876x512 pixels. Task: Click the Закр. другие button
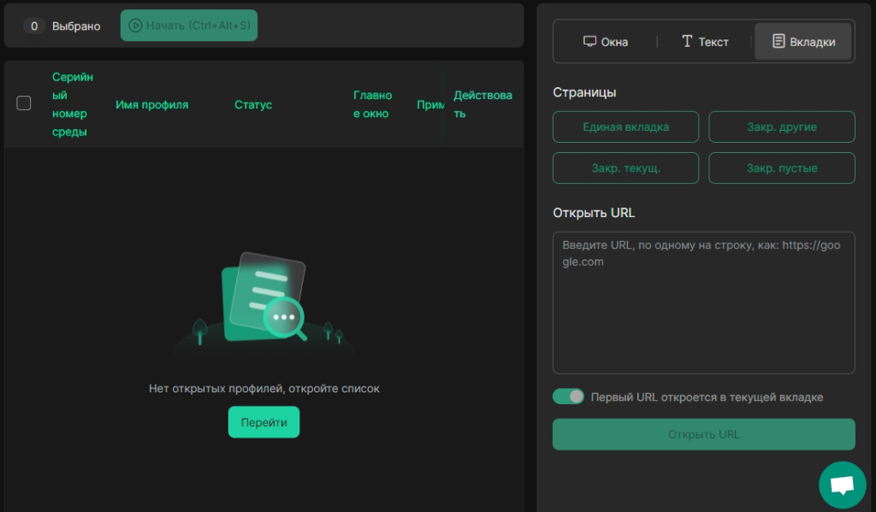click(x=782, y=127)
